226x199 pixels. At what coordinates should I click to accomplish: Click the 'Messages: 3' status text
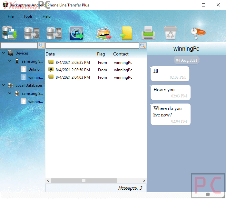point(130,188)
